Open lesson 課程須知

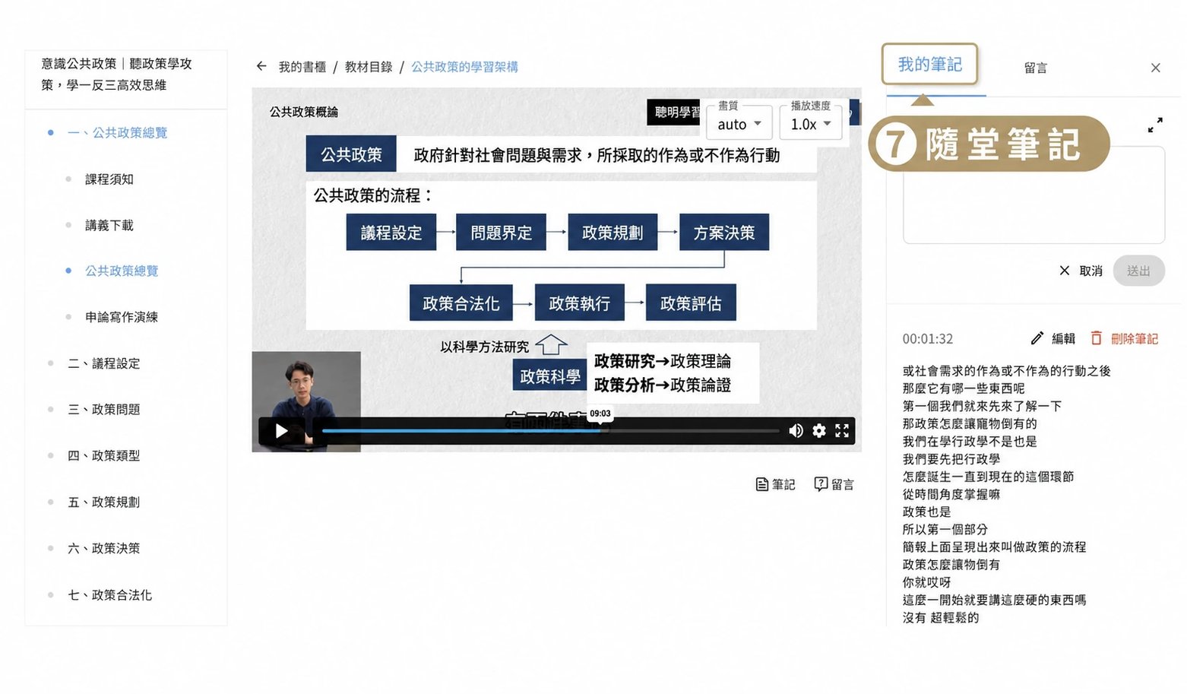click(109, 179)
